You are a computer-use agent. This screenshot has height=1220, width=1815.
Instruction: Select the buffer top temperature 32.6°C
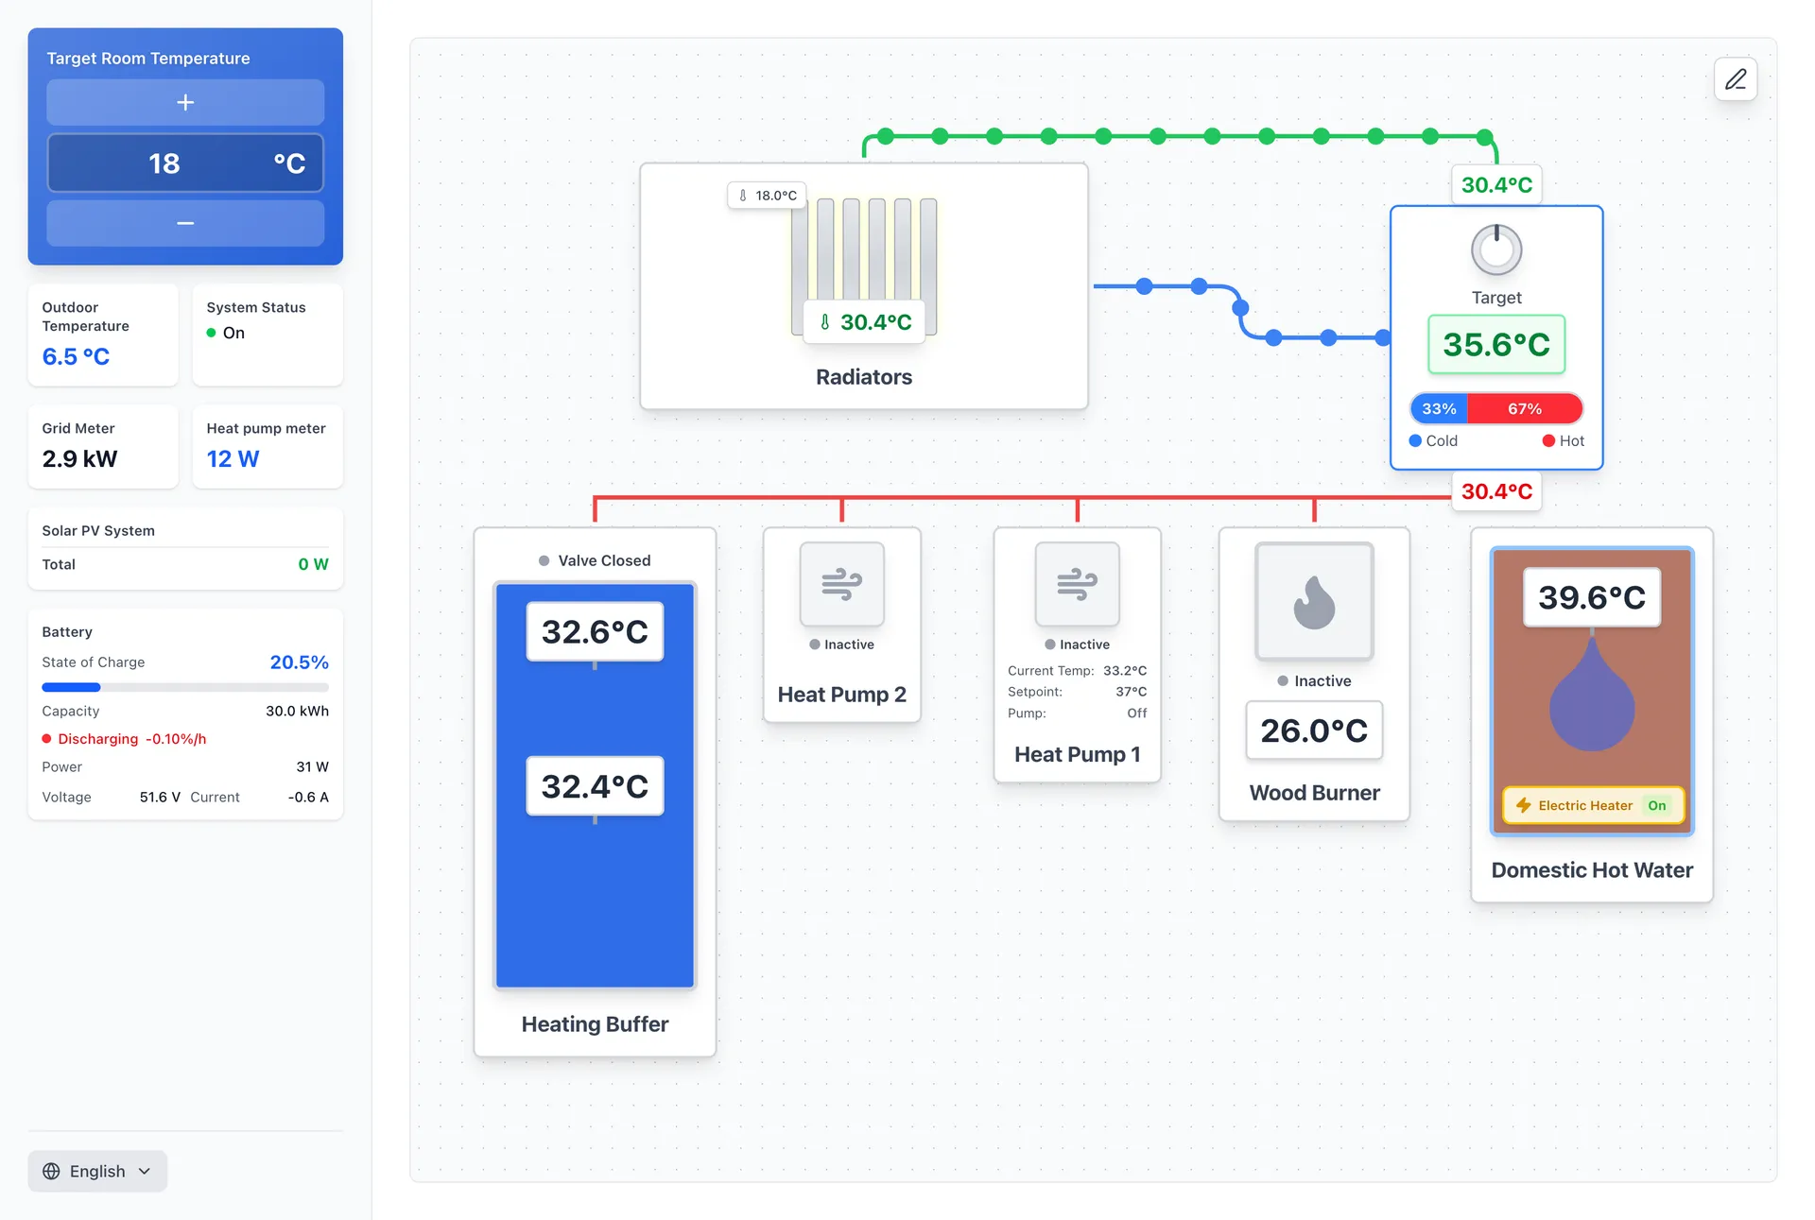coord(595,631)
